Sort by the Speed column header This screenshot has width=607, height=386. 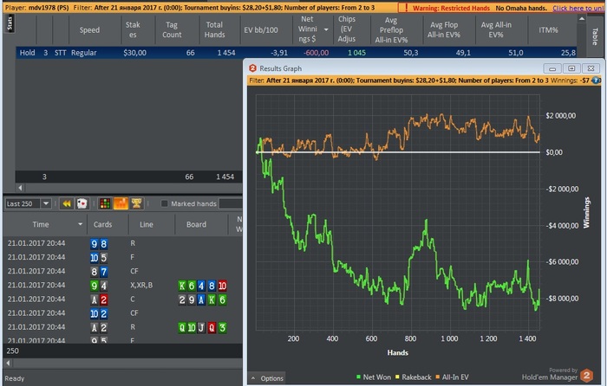pos(89,29)
